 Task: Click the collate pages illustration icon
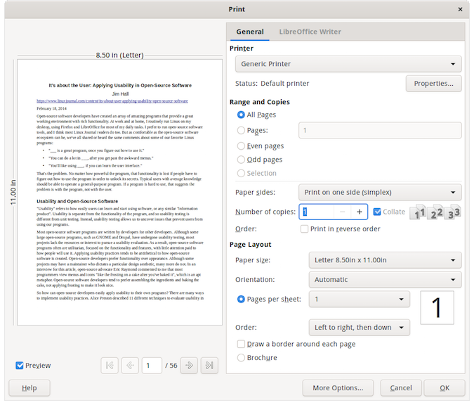click(x=435, y=212)
